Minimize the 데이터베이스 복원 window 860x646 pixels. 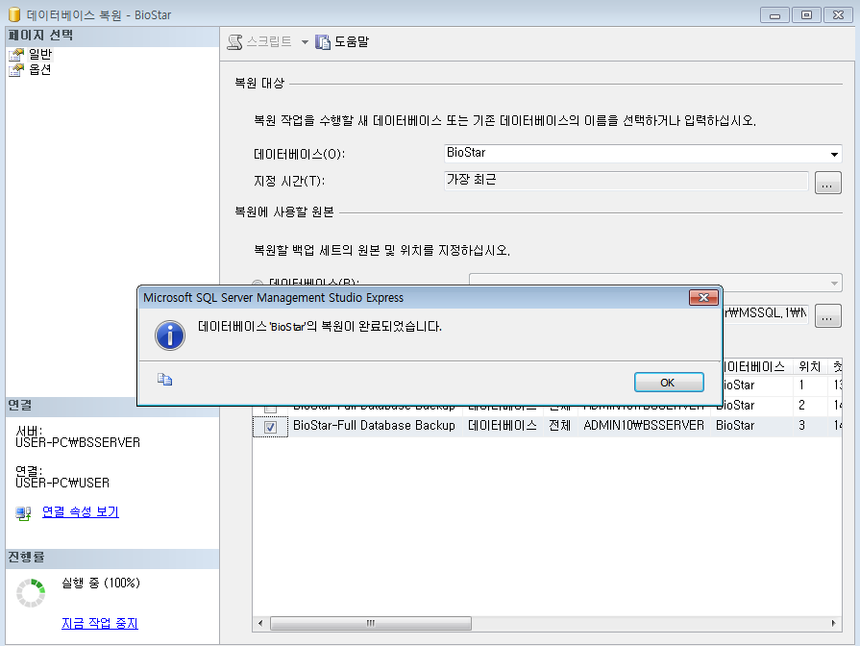pyautogui.click(x=774, y=14)
